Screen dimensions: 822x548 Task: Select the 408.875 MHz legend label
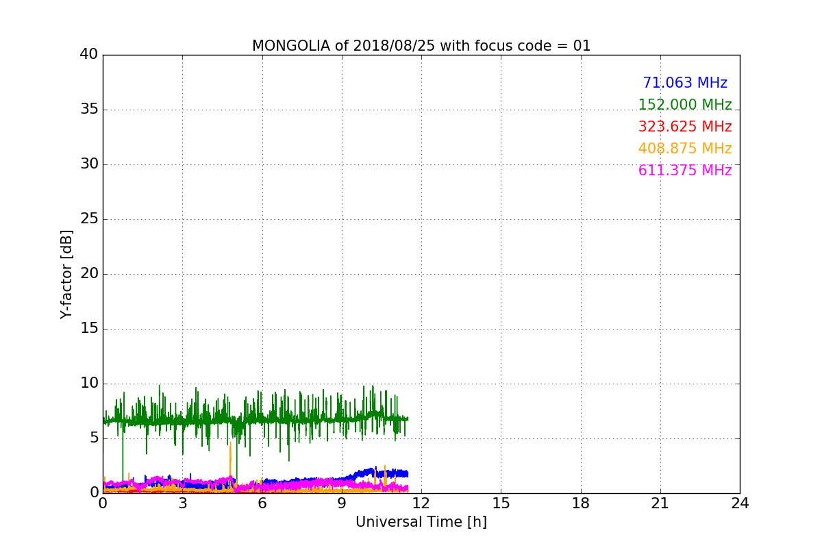tap(685, 149)
